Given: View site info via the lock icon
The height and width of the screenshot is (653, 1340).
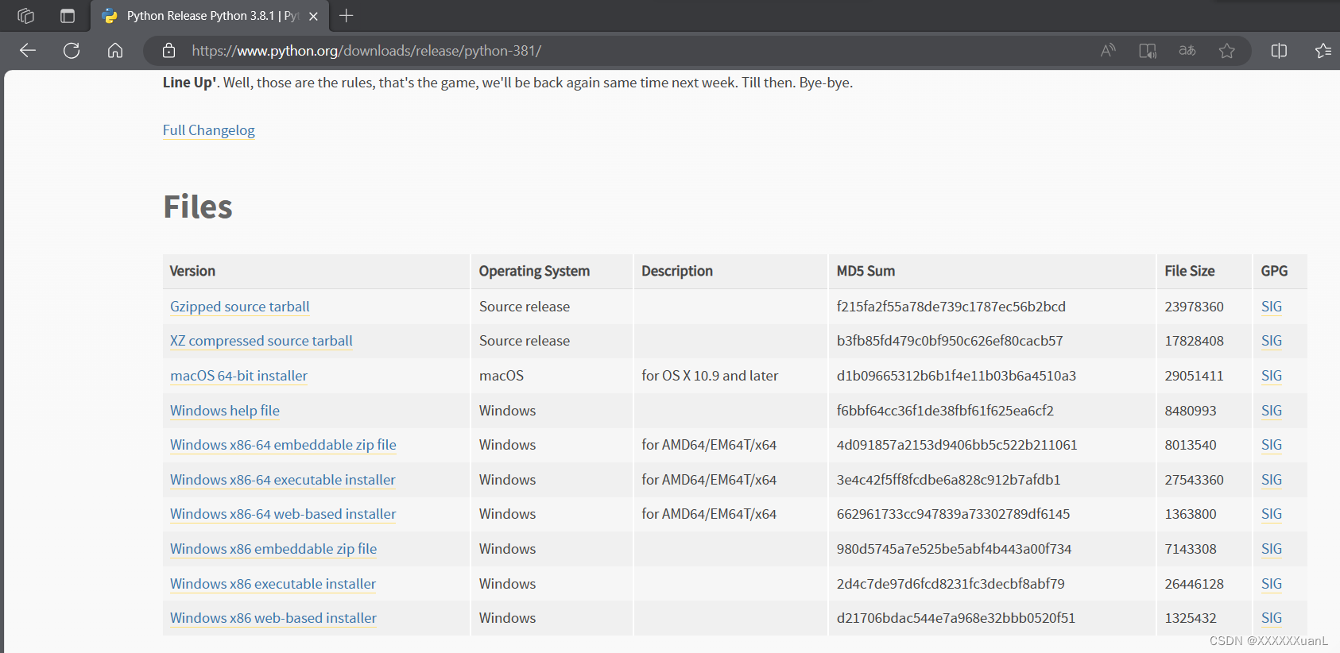Looking at the screenshot, I should point(168,51).
